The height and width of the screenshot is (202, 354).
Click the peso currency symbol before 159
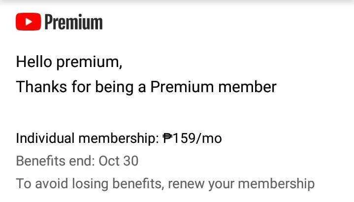pyautogui.click(x=167, y=138)
